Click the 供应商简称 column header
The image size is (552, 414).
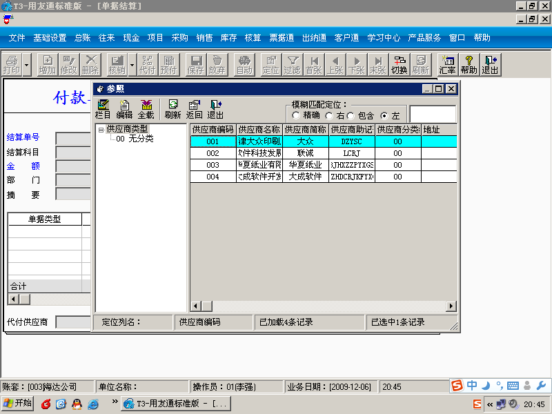tap(306, 130)
